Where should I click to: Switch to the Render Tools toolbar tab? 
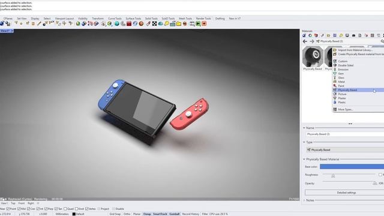(x=203, y=19)
